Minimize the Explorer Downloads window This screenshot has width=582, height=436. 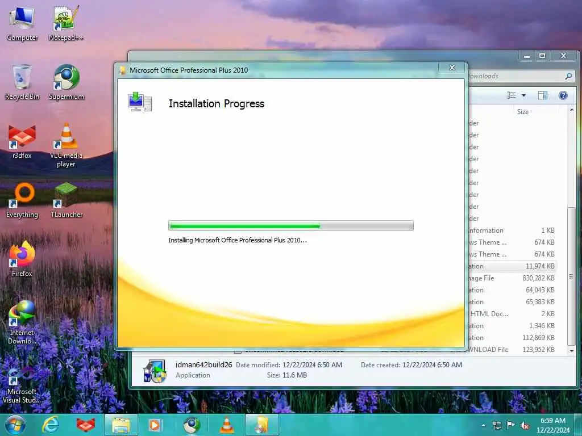coord(527,56)
